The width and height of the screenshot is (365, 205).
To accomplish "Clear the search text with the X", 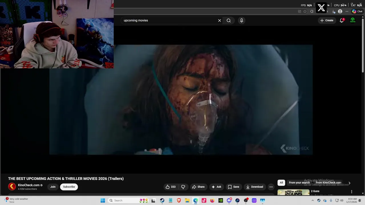I will [220, 20].
